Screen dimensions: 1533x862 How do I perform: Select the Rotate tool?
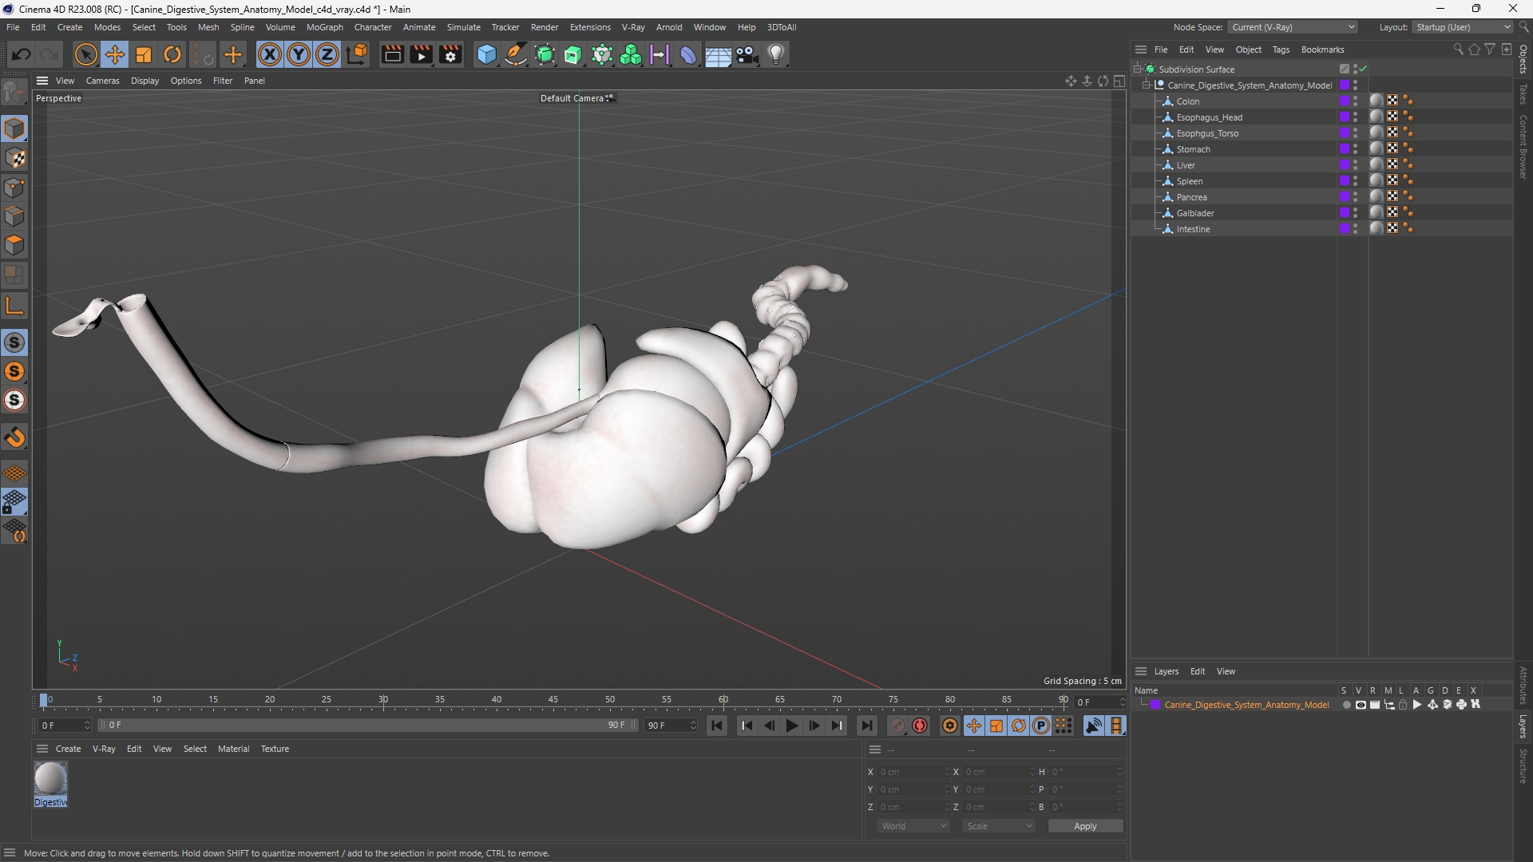[172, 54]
